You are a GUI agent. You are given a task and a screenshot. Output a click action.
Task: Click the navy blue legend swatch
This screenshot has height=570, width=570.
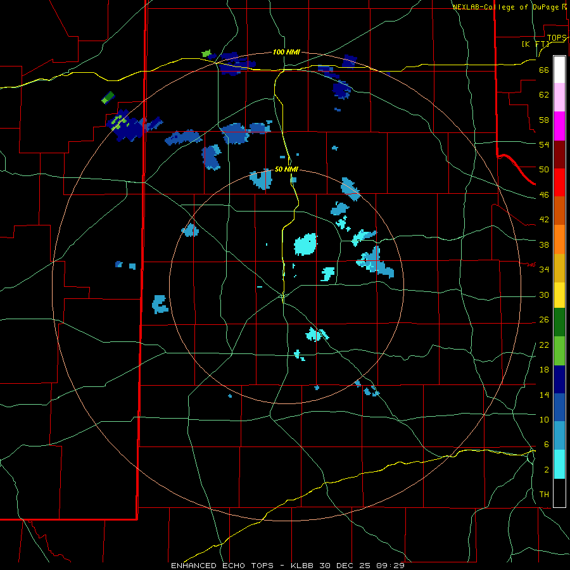tap(559, 379)
